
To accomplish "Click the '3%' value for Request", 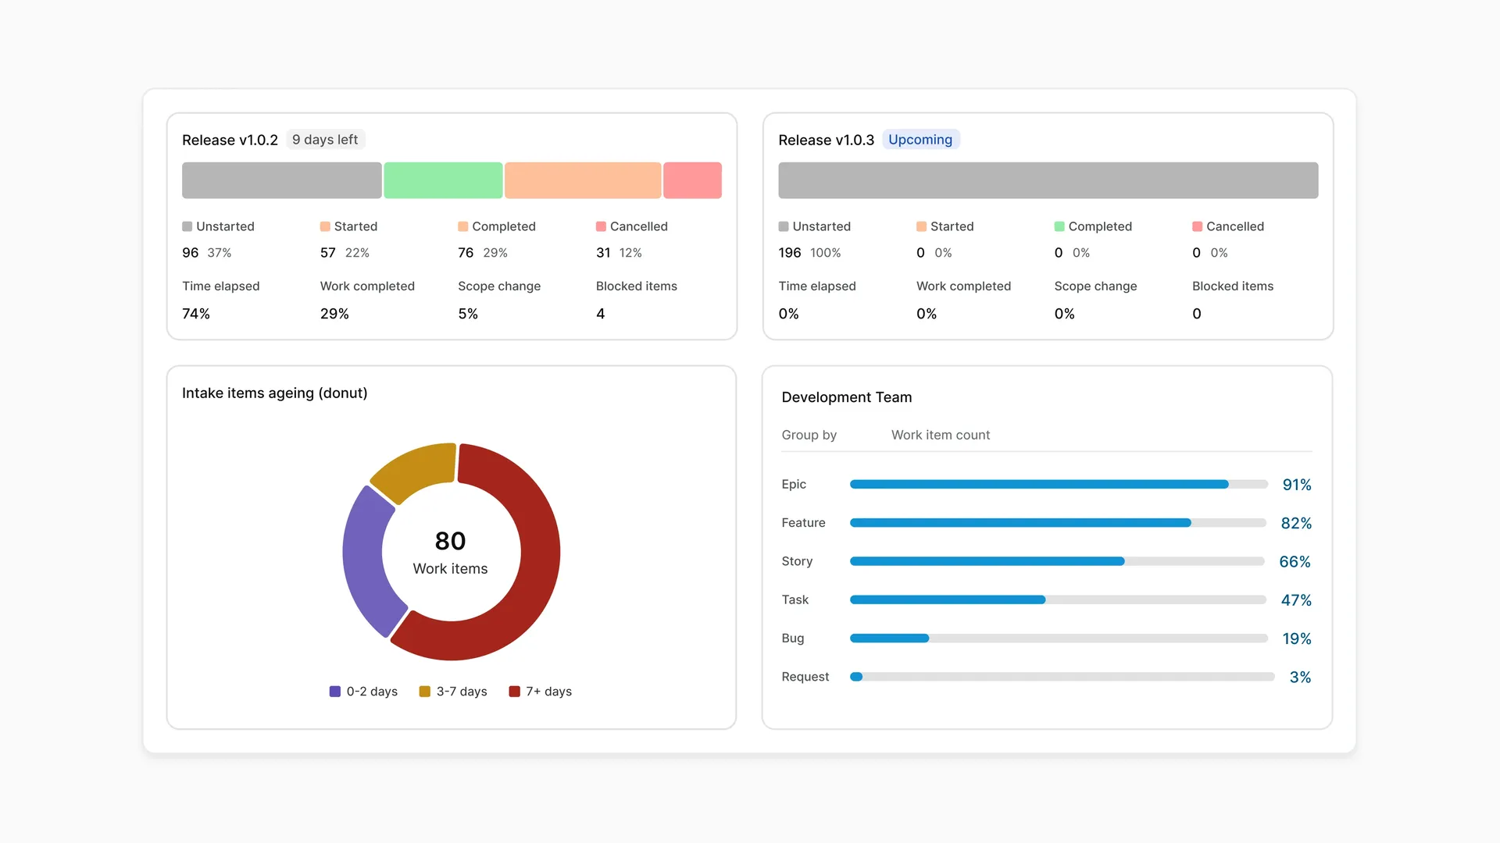I will (x=1300, y=677).
